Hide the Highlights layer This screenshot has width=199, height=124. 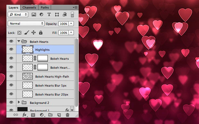[x=11, y=49]
